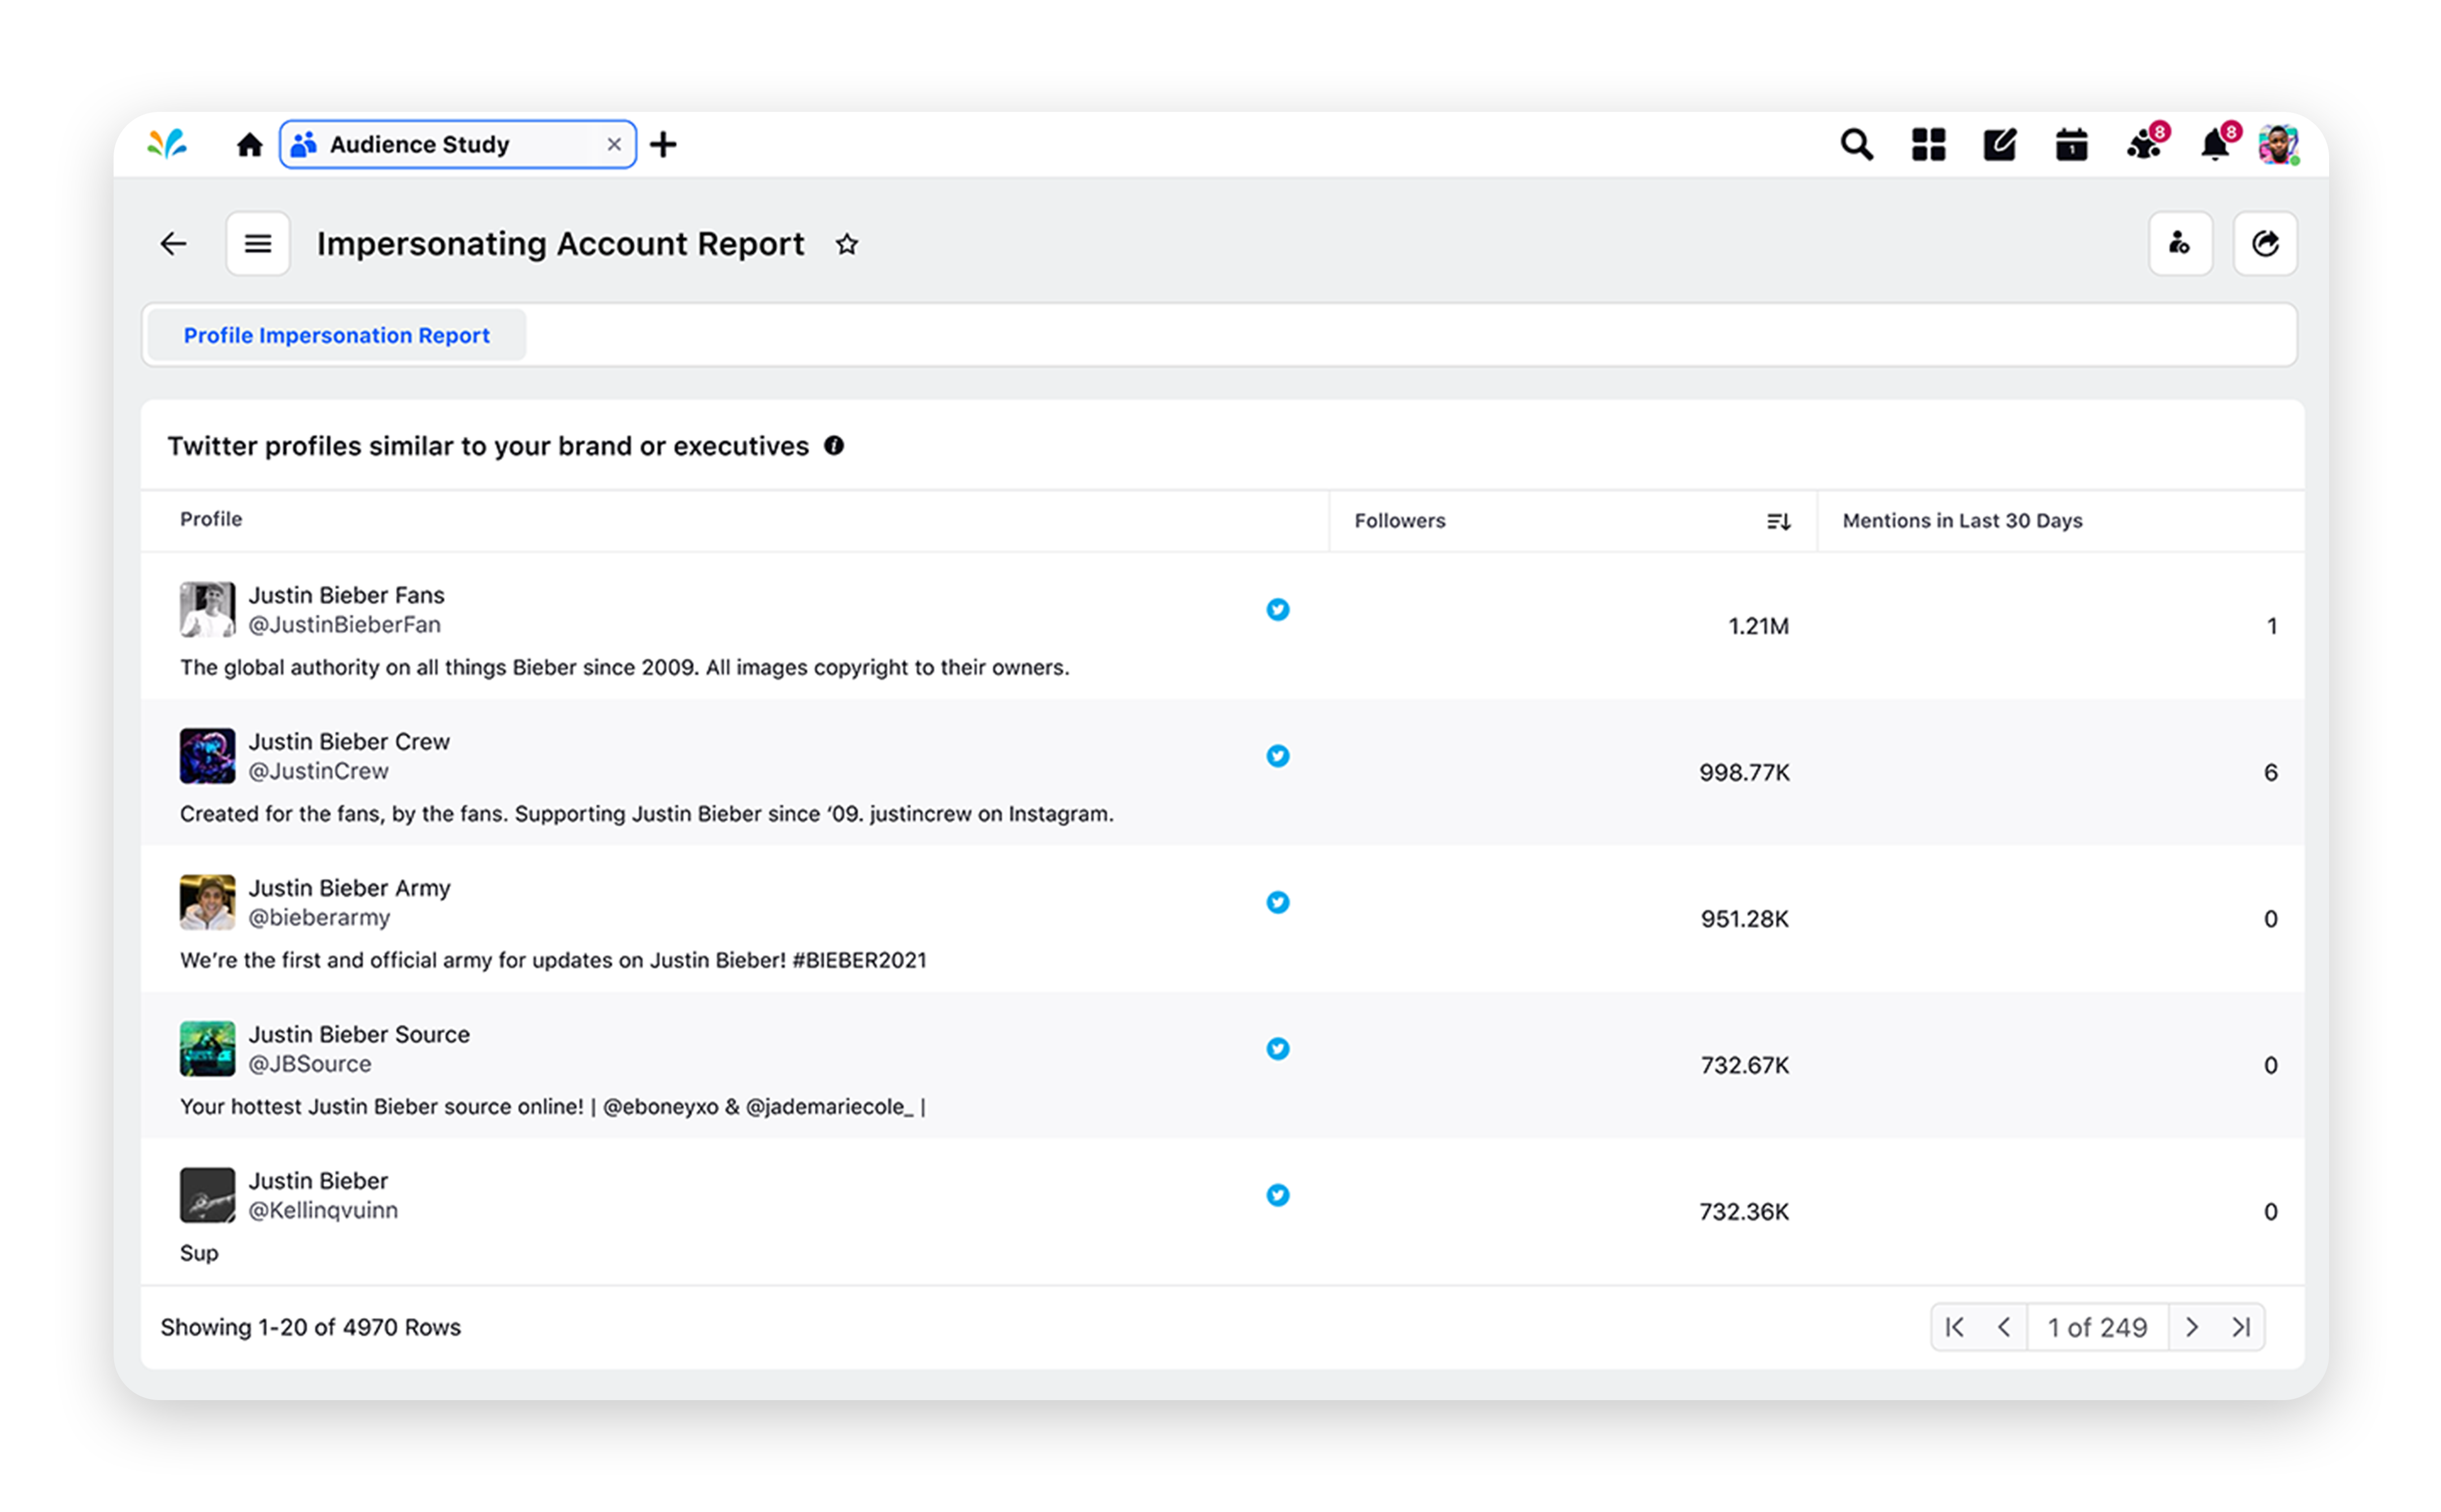This screenshot has width=2441, height=1512.
Task: Go to the next page of results
Action: coord(2192,1327)
